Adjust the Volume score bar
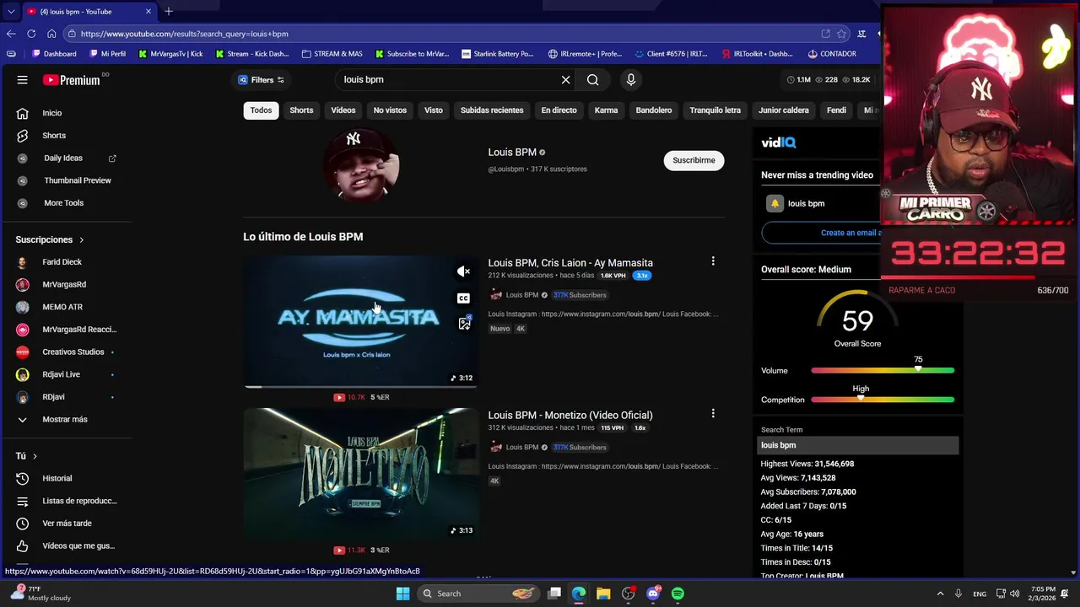The height and width of the screenshot is (607, 1080). click(883, 370)
